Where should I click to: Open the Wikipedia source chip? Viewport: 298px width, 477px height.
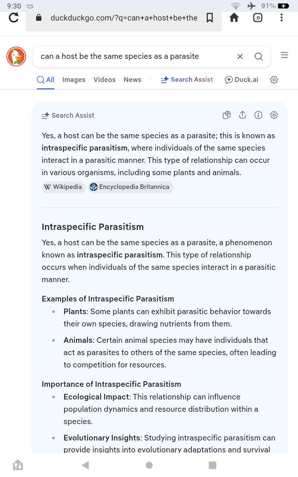[64, 187]
